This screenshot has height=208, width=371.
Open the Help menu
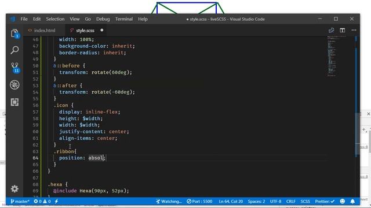(143, 19)
